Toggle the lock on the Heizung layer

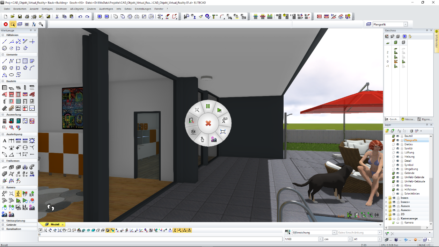[402, 157]
